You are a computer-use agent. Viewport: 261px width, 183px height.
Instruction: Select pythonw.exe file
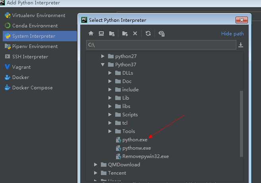pyautogui.click(x=137, y=148)
